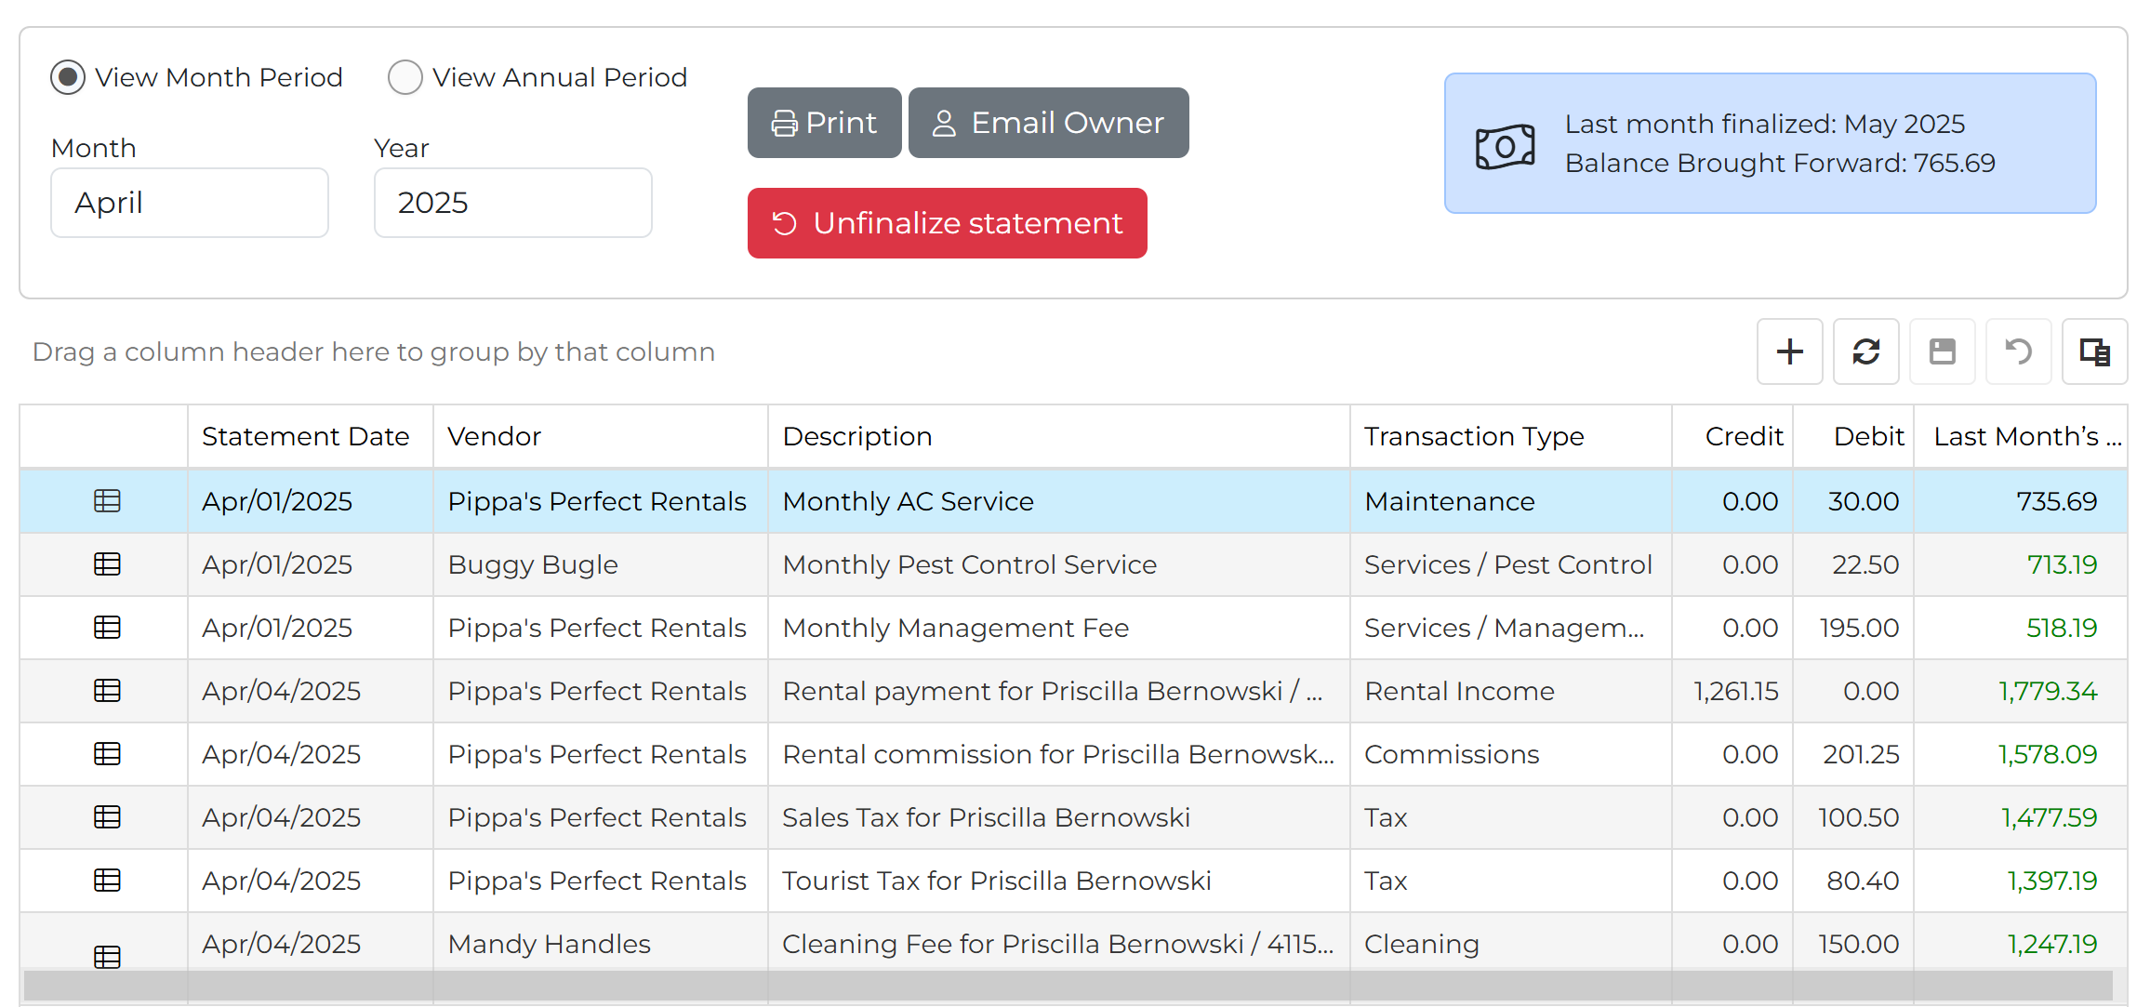Open the Year dropdown showing 2025
Screen dimensions: 2150x1007
512,203
